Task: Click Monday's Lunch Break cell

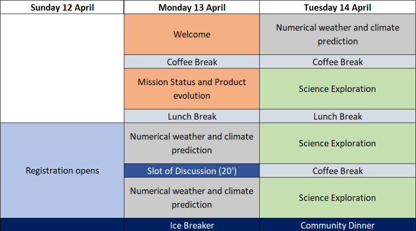Action: point(192,116)
